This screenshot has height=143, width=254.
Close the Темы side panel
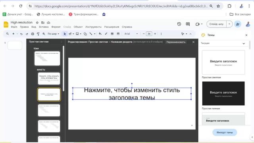(246, 35)
